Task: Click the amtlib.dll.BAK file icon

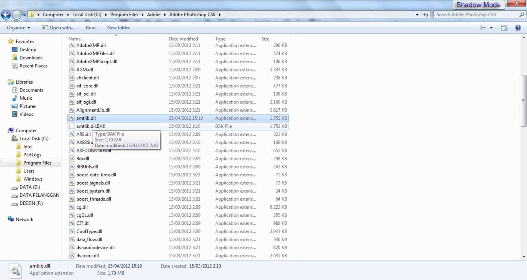Action: click(72, 126)
